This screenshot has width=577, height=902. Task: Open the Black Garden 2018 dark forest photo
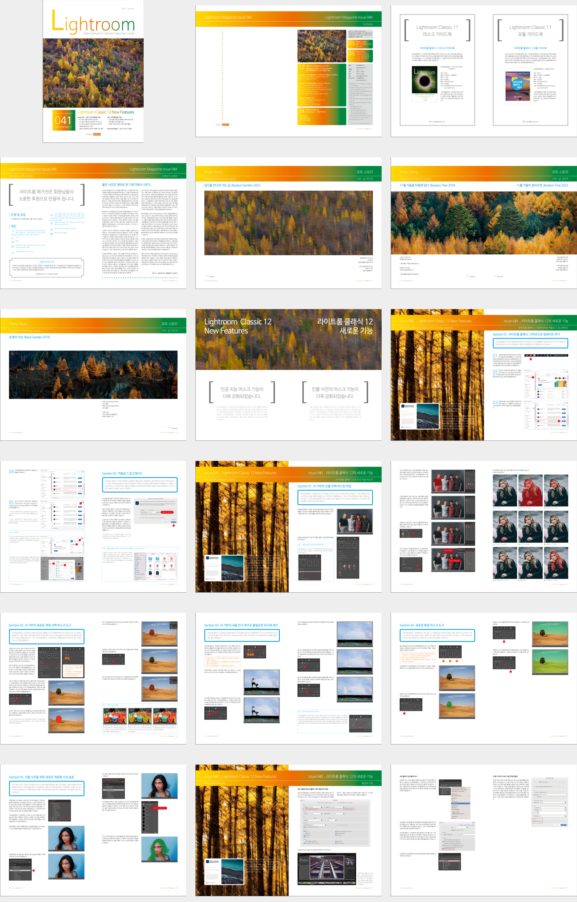(x=93, y=374)
